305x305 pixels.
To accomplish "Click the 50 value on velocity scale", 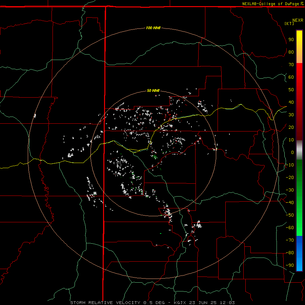I will coord(291,90).
